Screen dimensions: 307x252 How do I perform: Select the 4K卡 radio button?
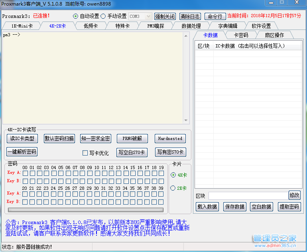tap(173, 175)
